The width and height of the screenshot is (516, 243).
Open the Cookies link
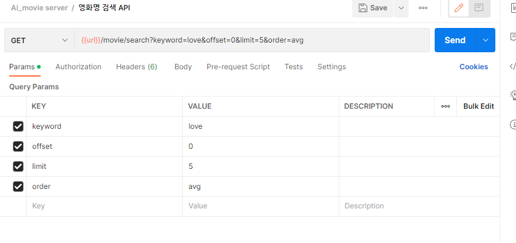coord(474,67)
